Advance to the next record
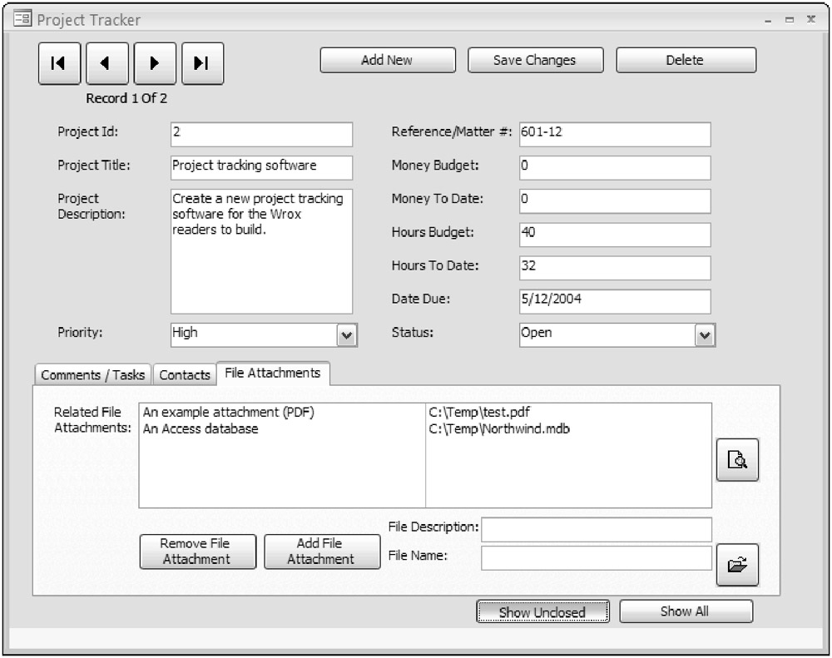The image size is (832, 658). pos(154,64)
